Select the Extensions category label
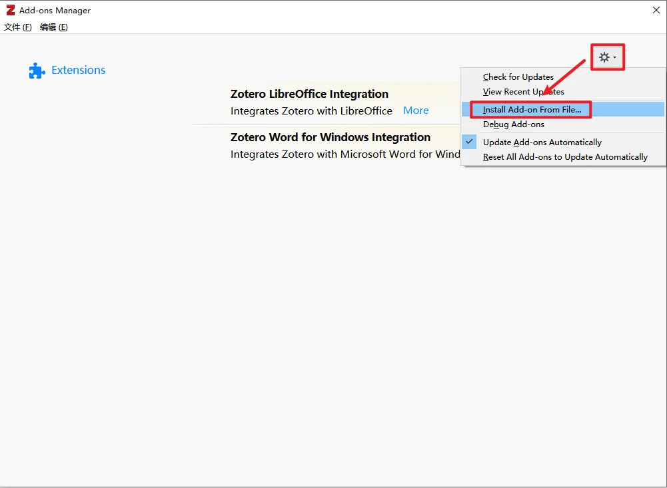Viewport: 667px width, 488px height. tap(78, 70)
